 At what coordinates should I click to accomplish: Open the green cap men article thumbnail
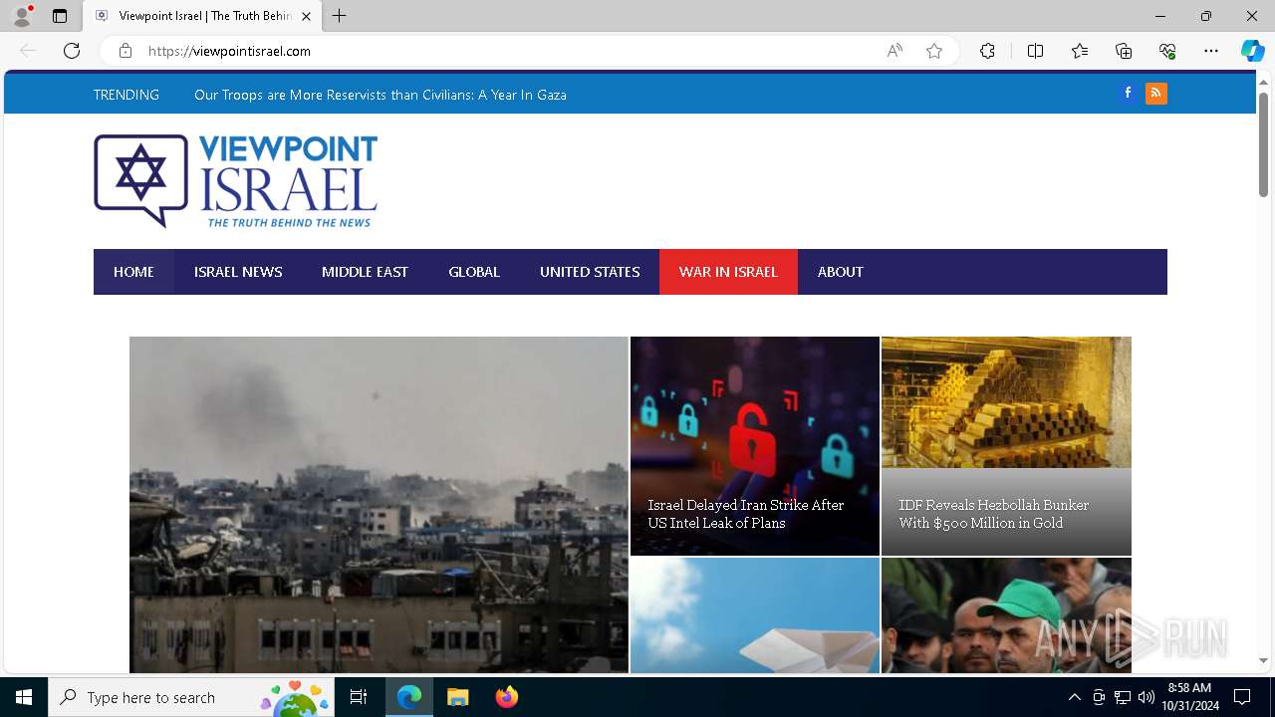[1006, 615]
